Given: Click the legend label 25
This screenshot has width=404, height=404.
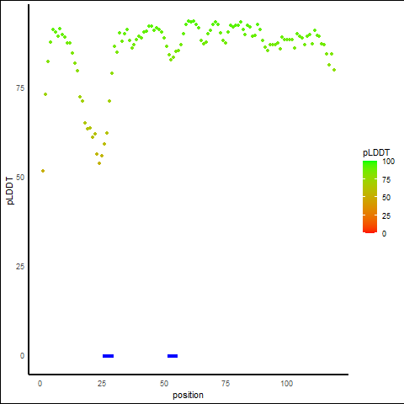Looking at the screenshot, I should 386,215.
